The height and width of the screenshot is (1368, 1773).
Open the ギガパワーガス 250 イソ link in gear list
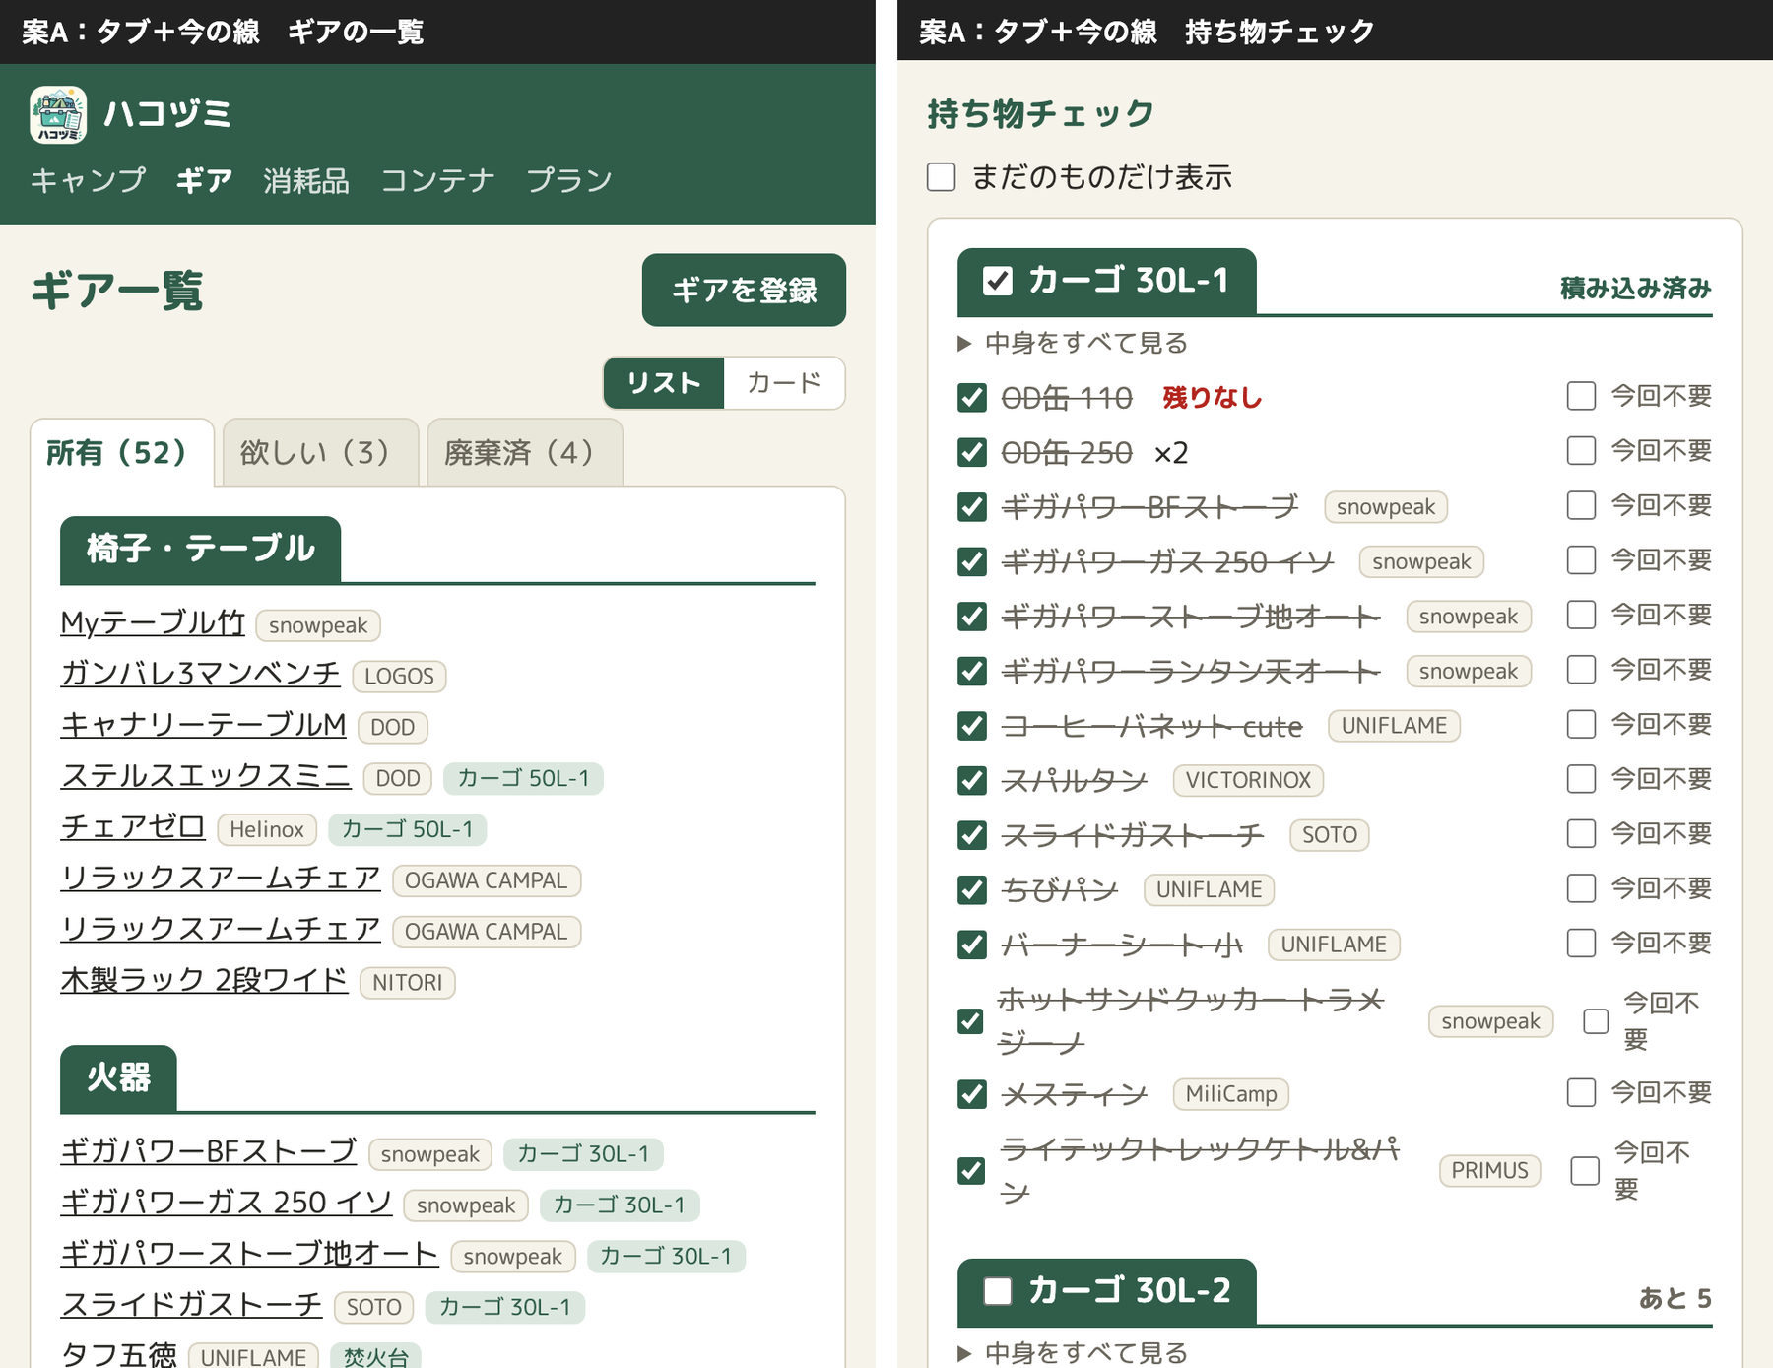227,1204
